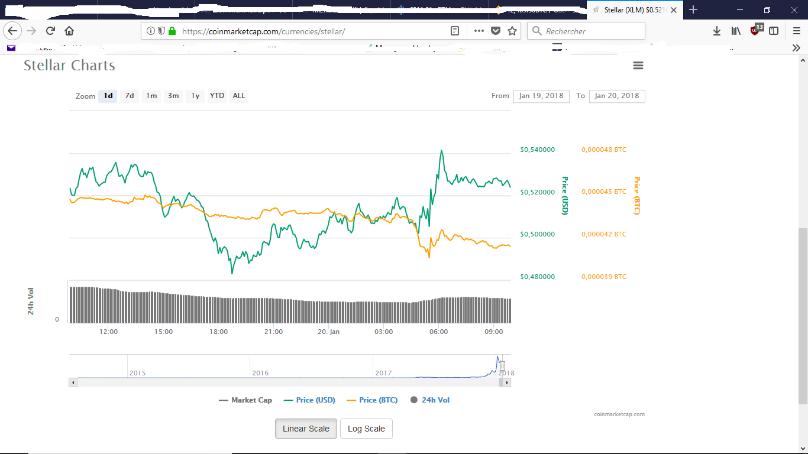Toggle the Market Cap series in legend
808x454 pixels.
245,400
